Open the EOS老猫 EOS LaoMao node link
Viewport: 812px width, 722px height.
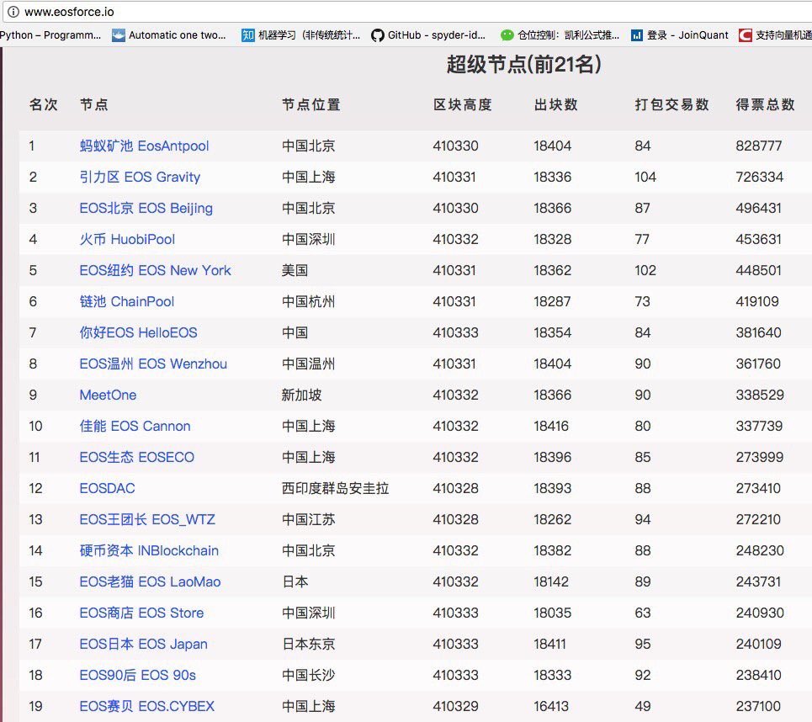[x=150, y=581]
